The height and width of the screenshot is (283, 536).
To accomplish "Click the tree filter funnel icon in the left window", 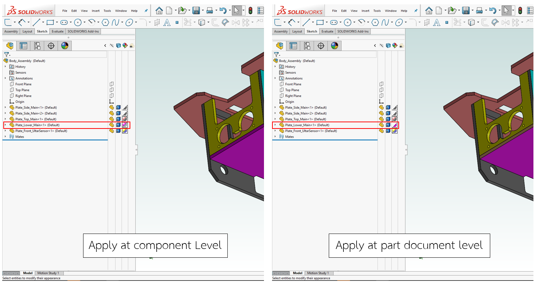I will click(6, 54).
